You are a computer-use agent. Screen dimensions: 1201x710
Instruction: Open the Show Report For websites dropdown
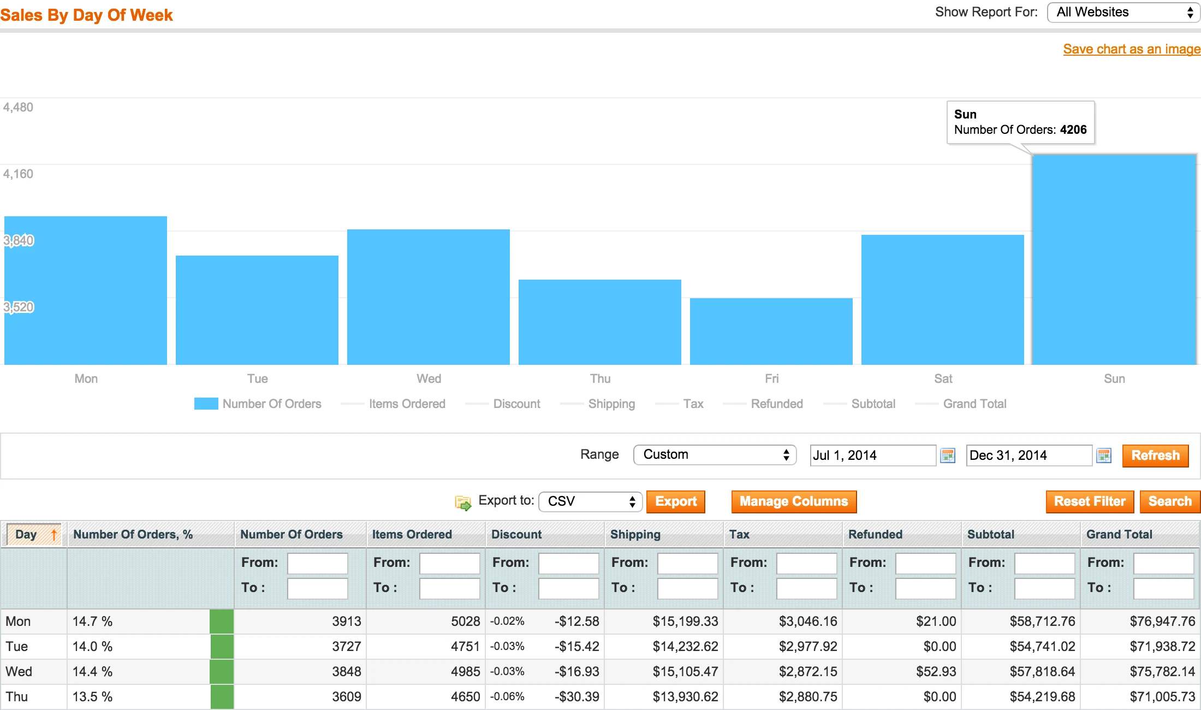pos(1122,12)
